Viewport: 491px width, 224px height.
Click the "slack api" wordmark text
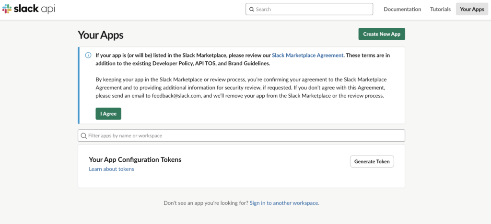coord(35,9)
